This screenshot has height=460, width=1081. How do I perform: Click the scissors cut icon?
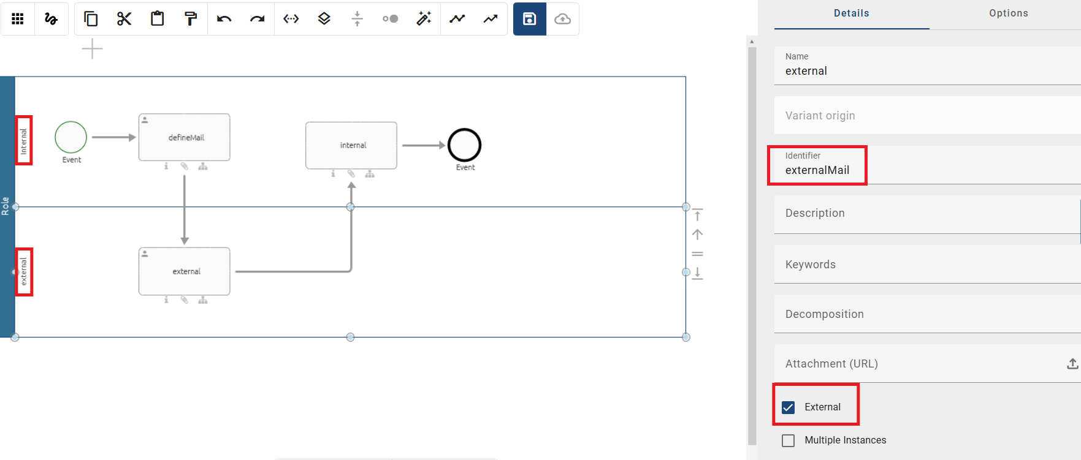(x=124, y=19)
